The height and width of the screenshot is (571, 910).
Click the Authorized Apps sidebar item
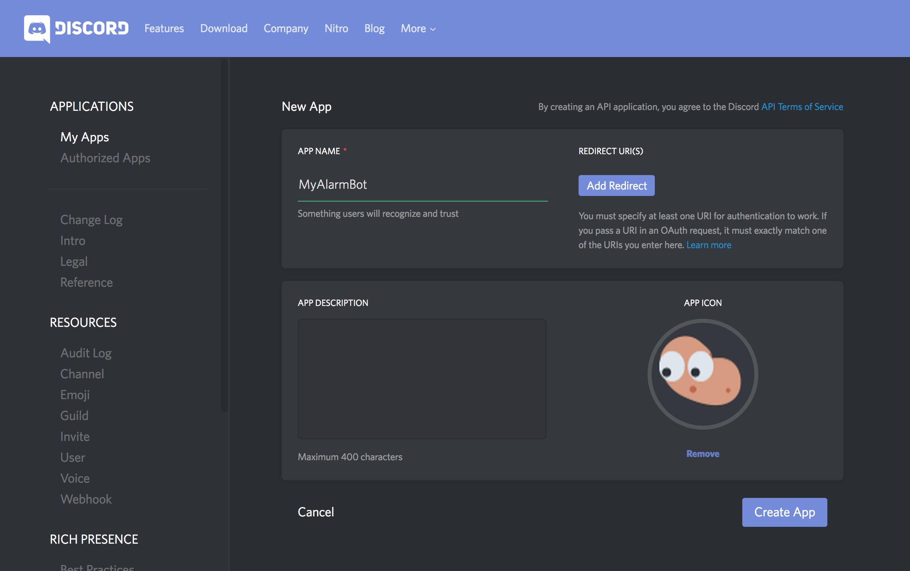(x=104, y=158)
